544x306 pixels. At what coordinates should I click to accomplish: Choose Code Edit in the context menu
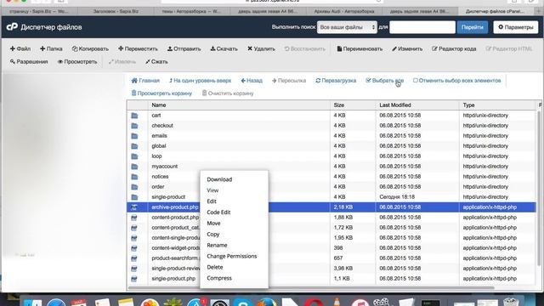coord(218,212)
